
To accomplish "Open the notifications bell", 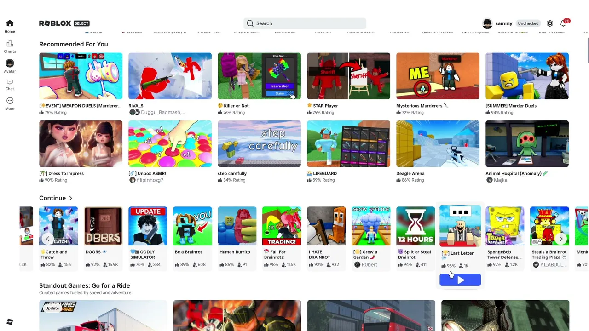I will click(563, 23).
